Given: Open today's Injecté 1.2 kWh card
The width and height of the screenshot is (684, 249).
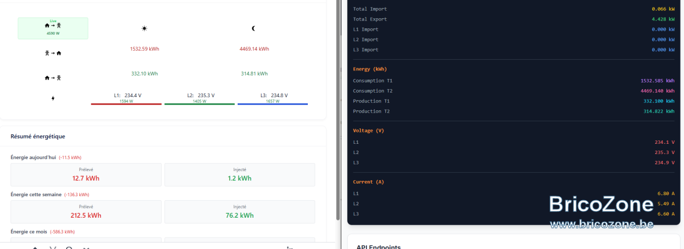Looking at the screenshot, I should pos(239,175).
